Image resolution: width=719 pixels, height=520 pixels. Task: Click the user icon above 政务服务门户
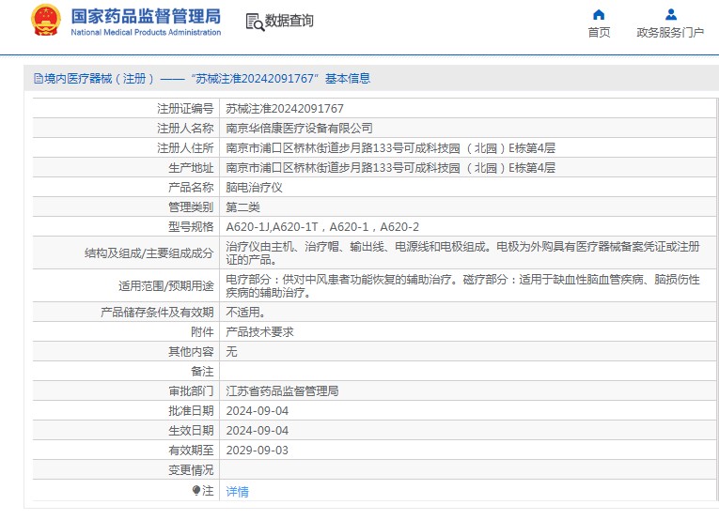coord(670,14)
